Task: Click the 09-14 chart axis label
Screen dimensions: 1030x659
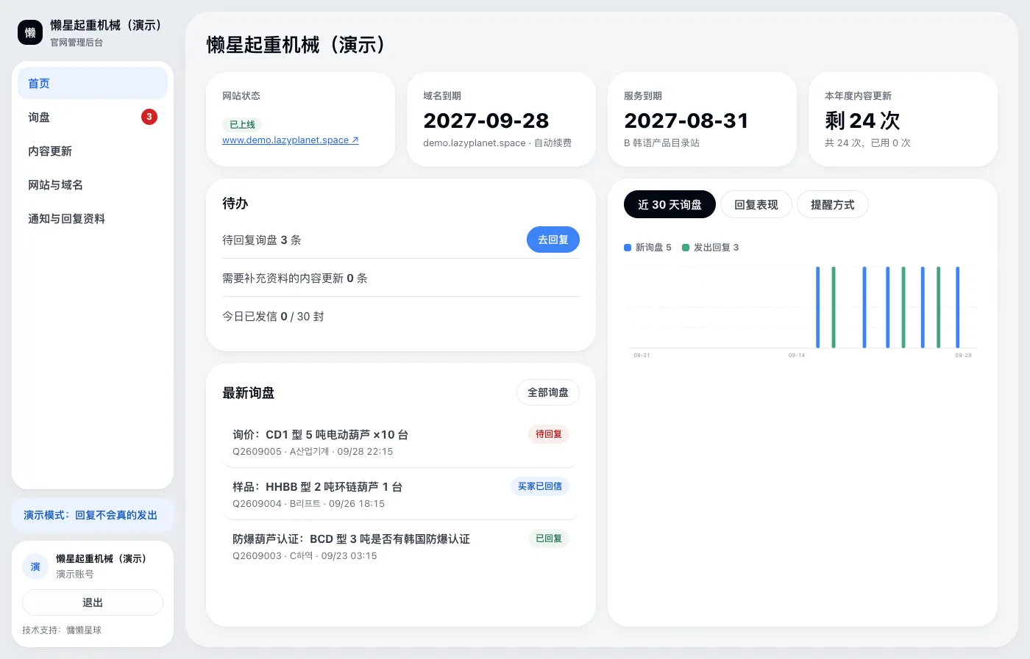Action: pos(797,356)
